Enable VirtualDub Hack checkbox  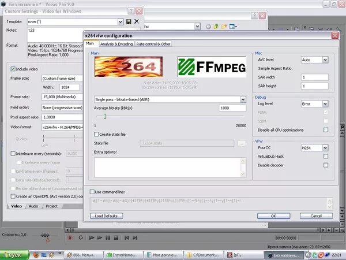pos(326,157)
